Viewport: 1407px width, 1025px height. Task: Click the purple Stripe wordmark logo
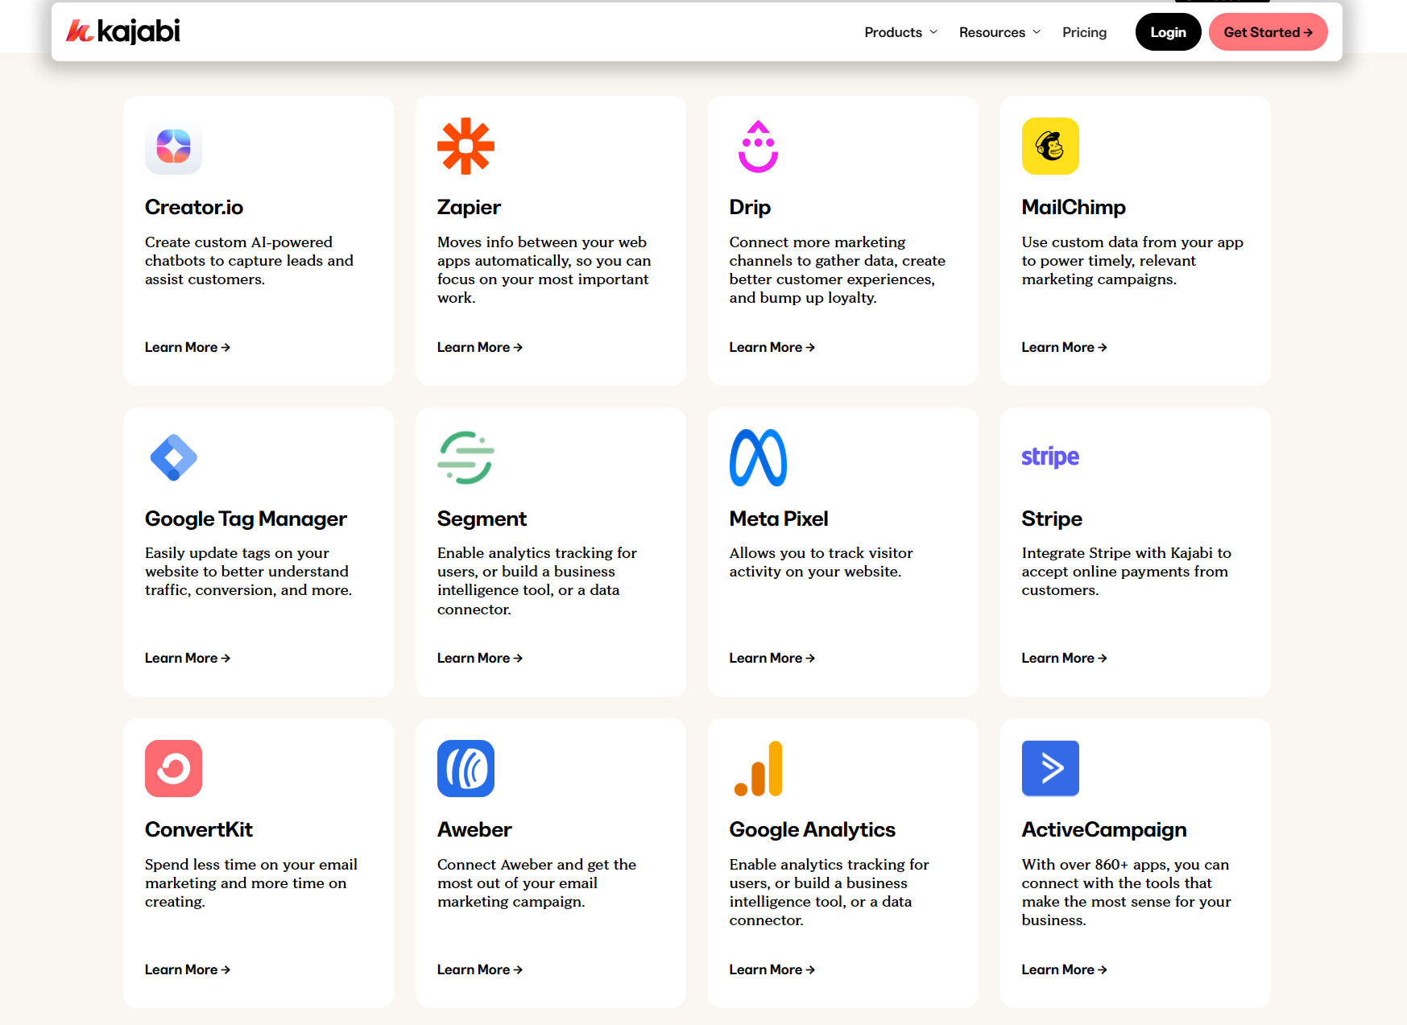tap(1050, 457)
